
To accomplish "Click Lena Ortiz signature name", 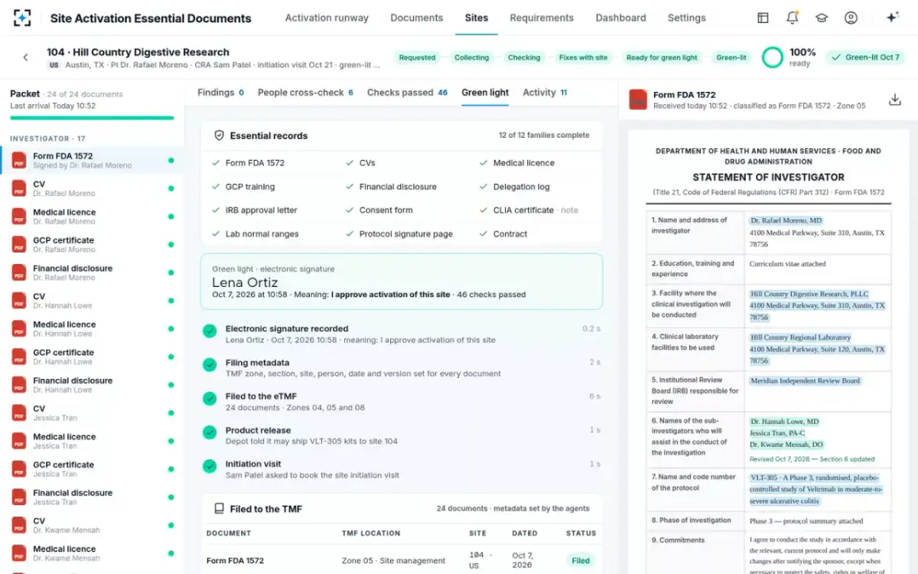I will pyautogui.click(x=245, y=282).
